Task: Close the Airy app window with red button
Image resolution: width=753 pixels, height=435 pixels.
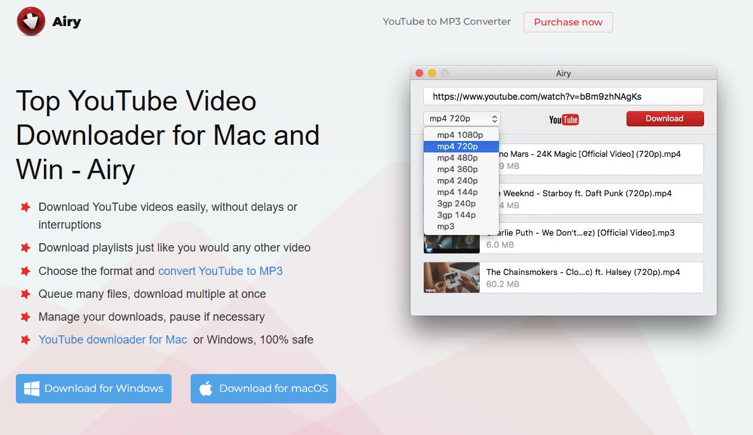Action: pyautogui.click(x=419, y=73)
